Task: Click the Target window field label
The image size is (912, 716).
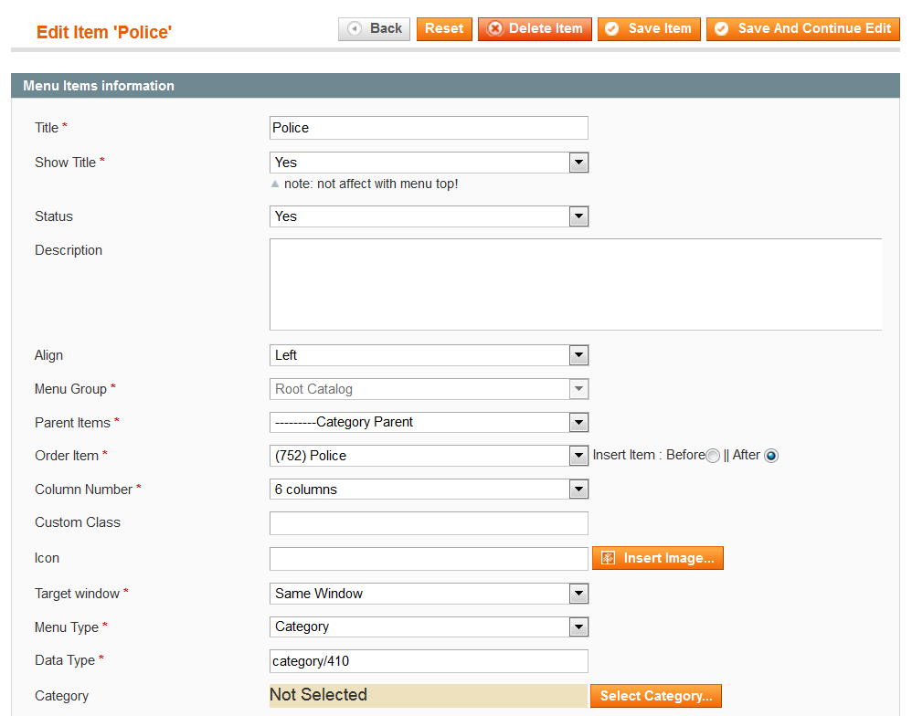Action: (77, 594)
